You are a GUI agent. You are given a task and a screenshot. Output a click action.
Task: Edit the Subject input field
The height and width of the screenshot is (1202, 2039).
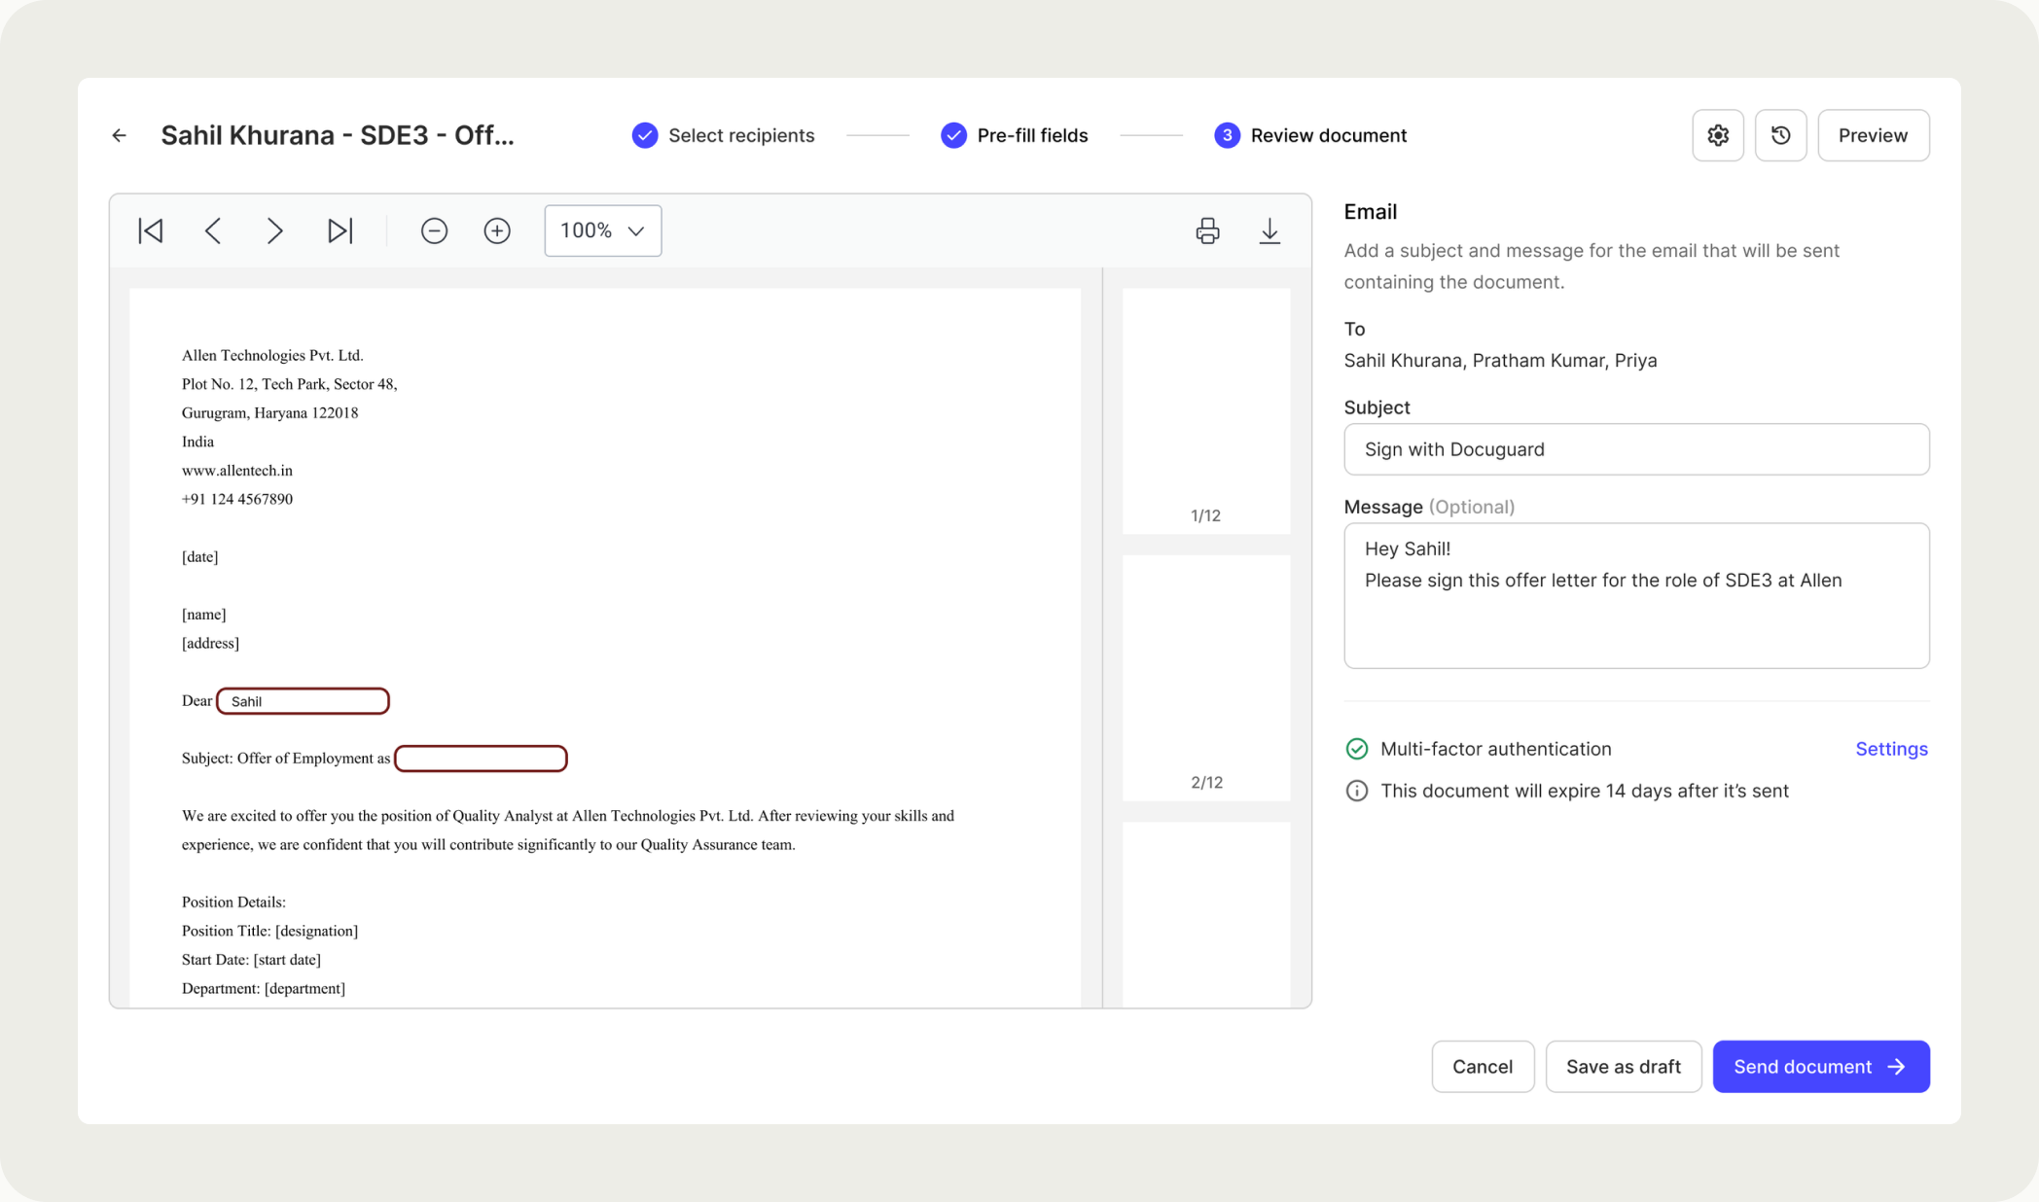point(1636,449)
